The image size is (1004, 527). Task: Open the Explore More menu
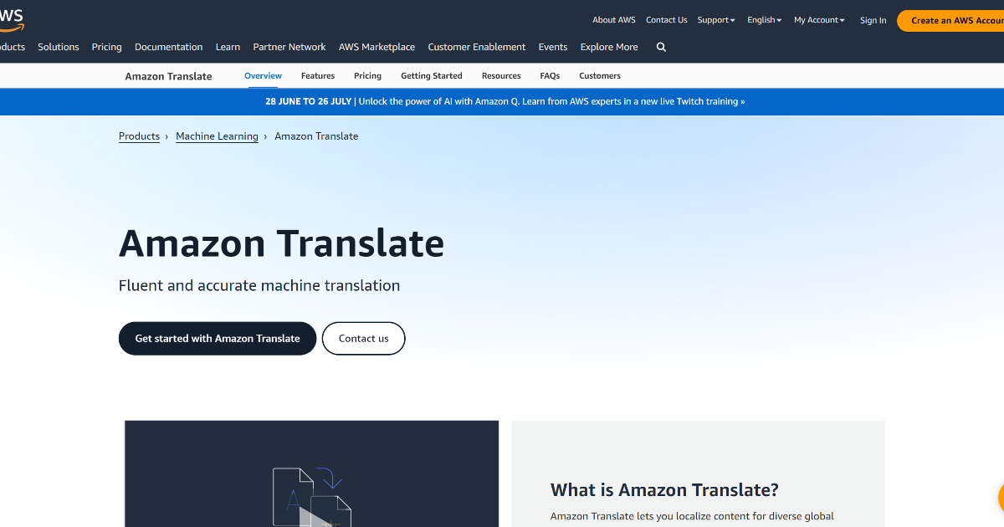pyautogui.click(x=608, y=47)
